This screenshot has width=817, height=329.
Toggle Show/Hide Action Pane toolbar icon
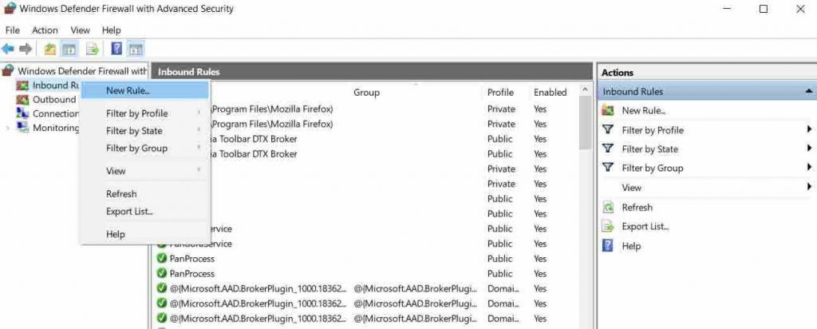(x=136, y=49)
